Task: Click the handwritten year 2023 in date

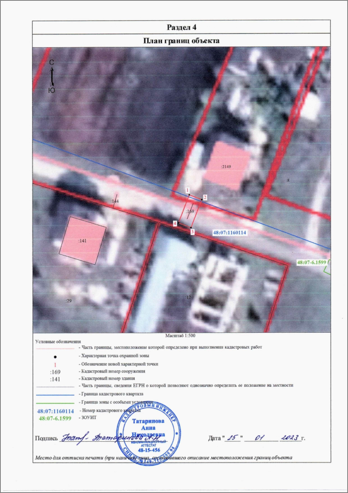Action: [287, 437]
